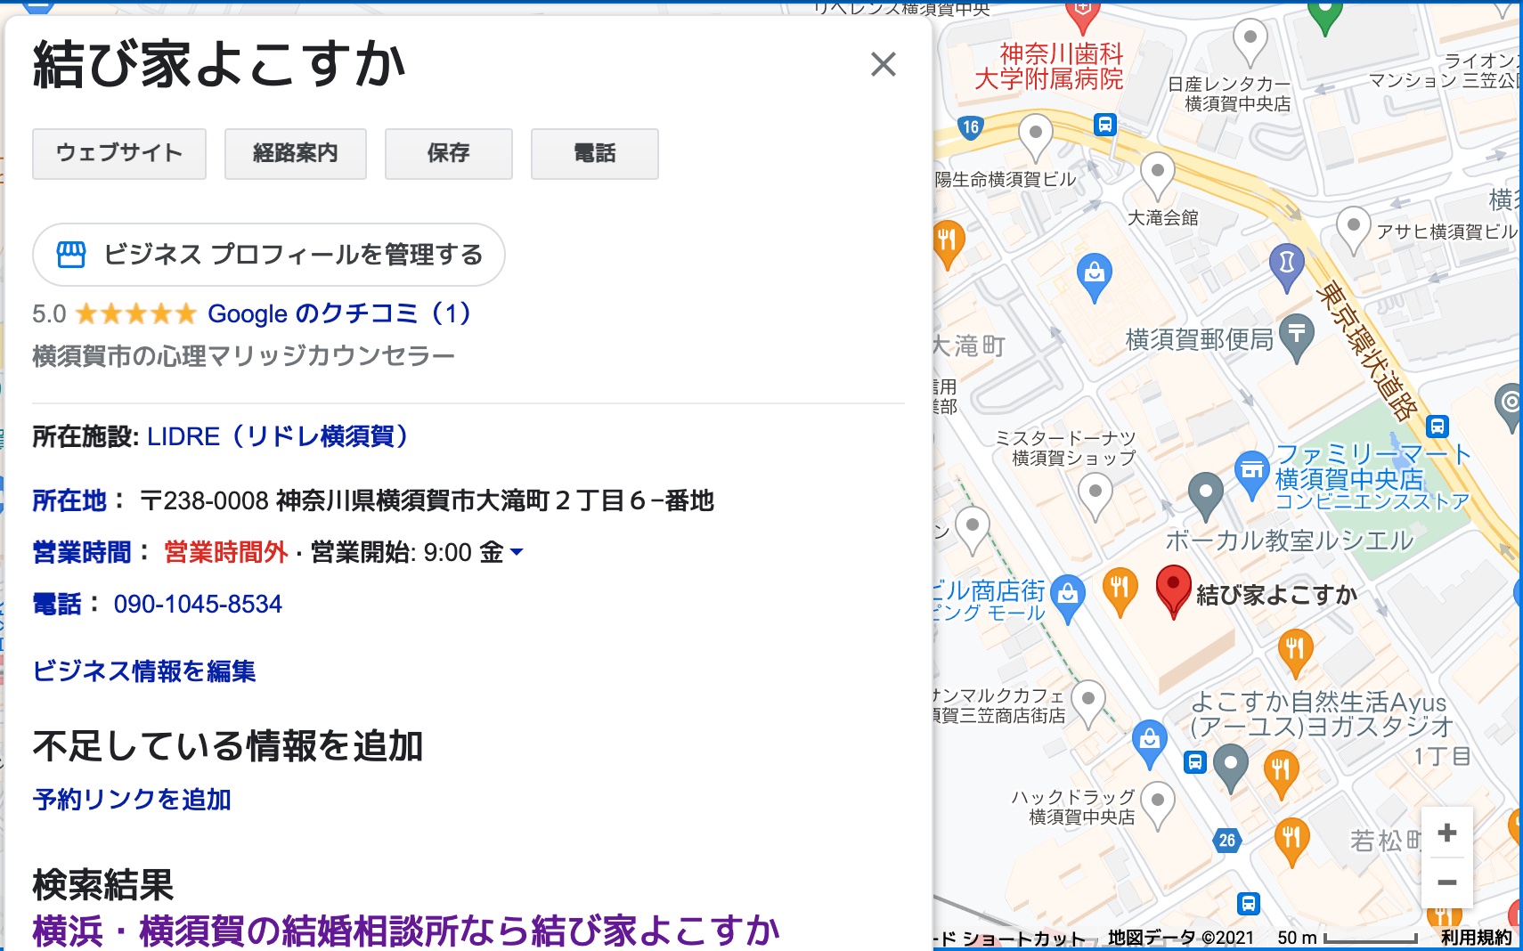This screenshot has width=1523, height=951.
Task: Click the bus stop icon on 東京環状道路
Action: pos(1437,427)
